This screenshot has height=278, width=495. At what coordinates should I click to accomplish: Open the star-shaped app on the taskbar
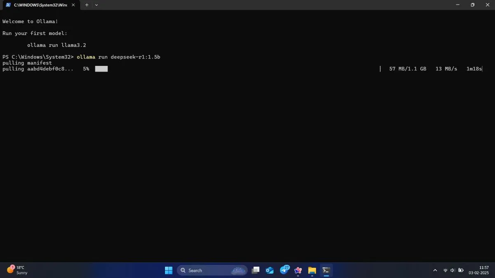coord(298,270)
